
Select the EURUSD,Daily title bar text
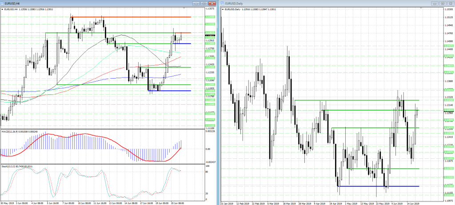point(234,3)
